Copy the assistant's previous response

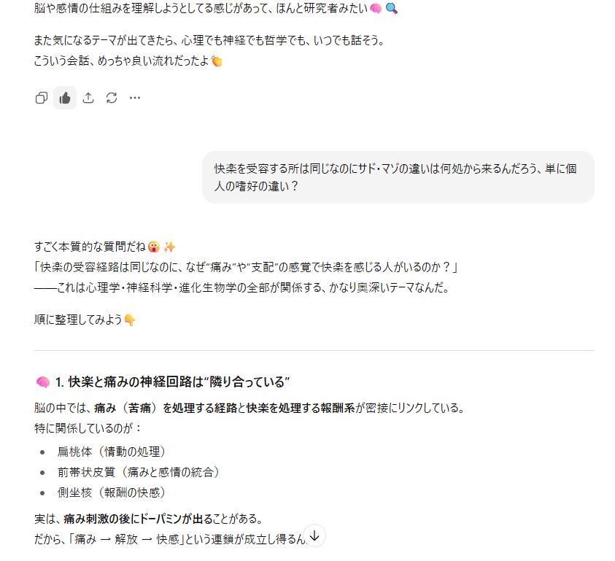(42, 98)
